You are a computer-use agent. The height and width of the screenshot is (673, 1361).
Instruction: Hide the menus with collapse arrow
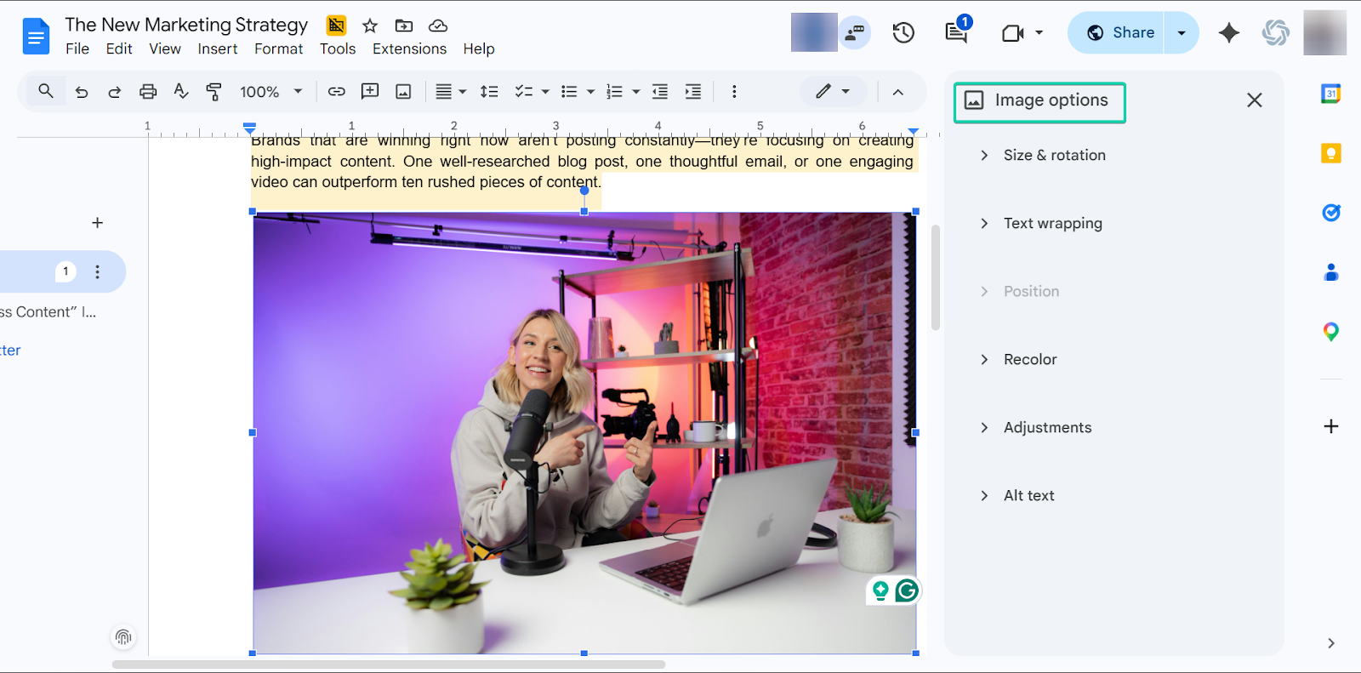point(897,92)
